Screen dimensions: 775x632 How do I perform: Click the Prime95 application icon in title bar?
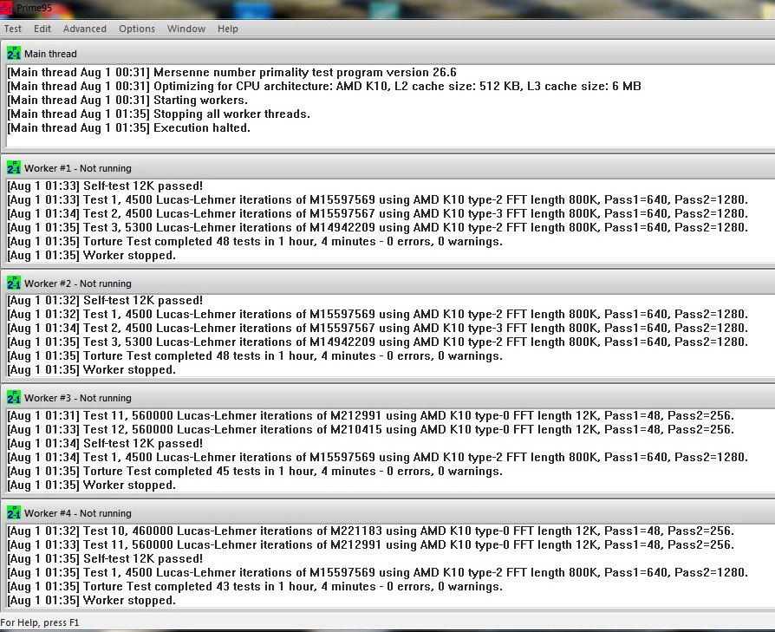pos(6,8)
